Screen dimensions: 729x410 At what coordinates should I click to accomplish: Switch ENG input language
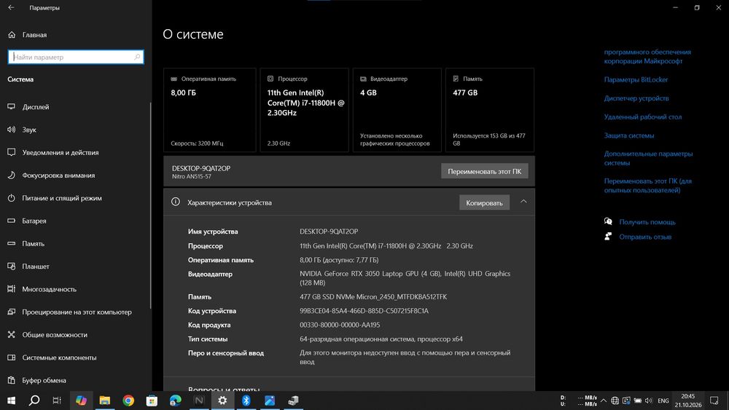pyautogui.click(x=663, y=401)
